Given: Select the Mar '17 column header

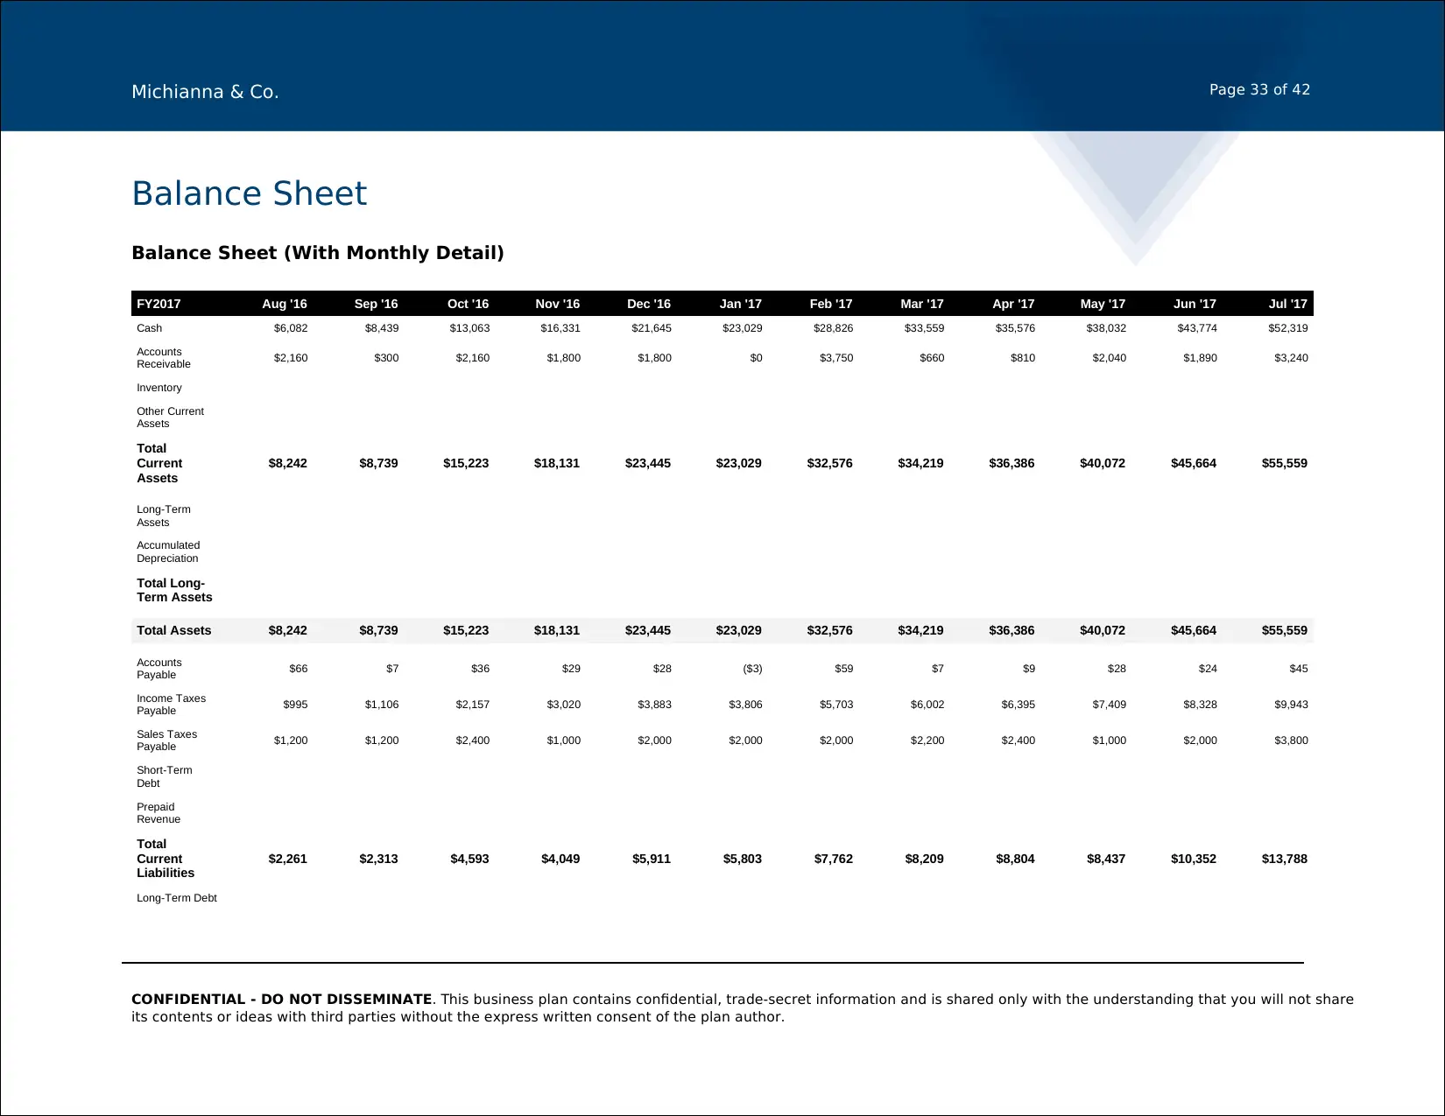Looking at the screenshot, I should pos(922,304).
